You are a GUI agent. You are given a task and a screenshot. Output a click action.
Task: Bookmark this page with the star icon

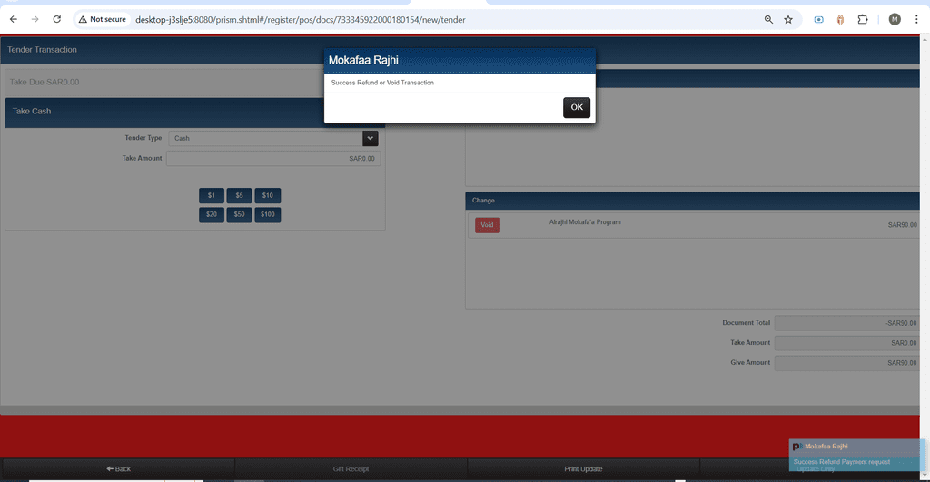788,20
